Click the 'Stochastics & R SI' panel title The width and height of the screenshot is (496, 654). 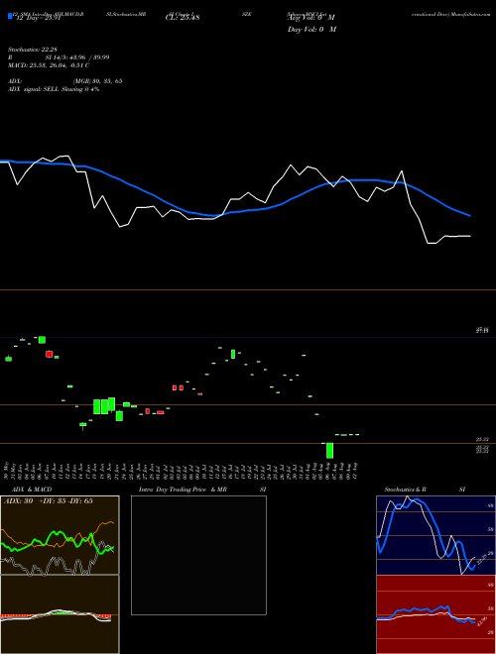(425, 490)
